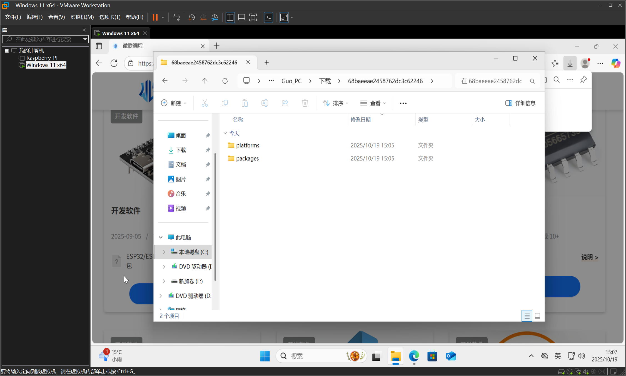626x376 pixels.
Task: Collapse the 今天 file group
Action: (225, 133)
